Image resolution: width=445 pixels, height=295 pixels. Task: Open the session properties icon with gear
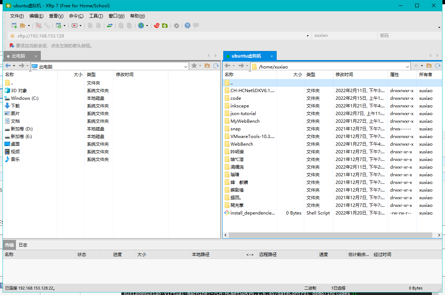click(x=58, y=25)
